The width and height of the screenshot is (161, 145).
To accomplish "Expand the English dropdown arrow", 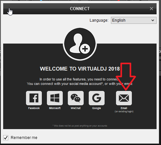I will point(153,20).
